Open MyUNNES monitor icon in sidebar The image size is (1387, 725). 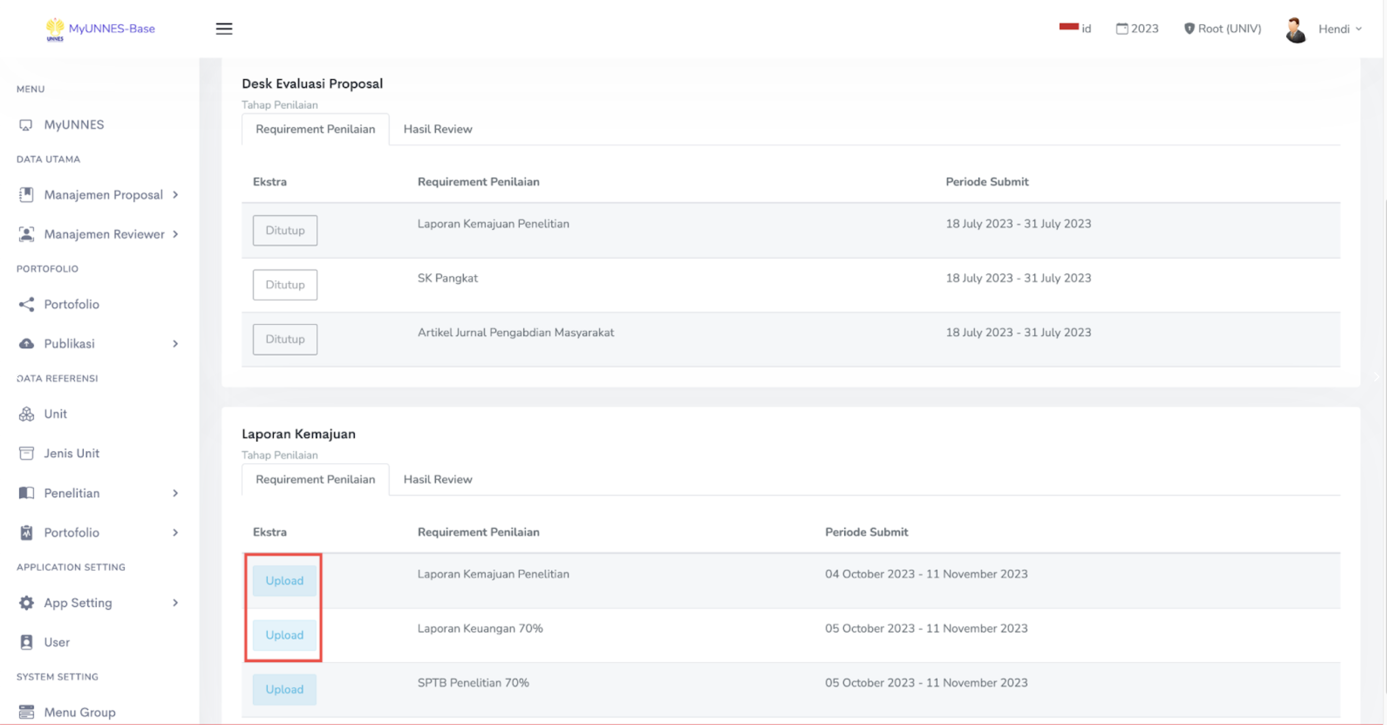pyautogui.click(x=26, y=125)
